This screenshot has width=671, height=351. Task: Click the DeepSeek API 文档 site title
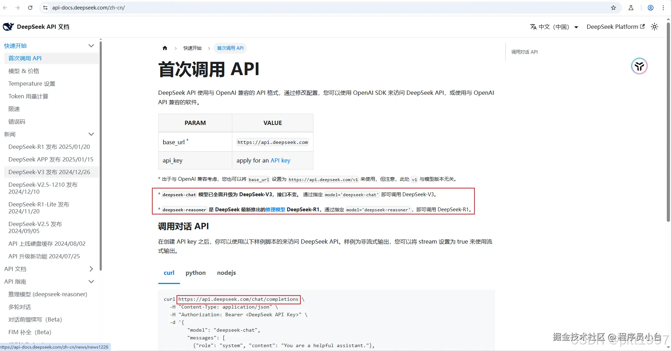(x=43, y=27)
